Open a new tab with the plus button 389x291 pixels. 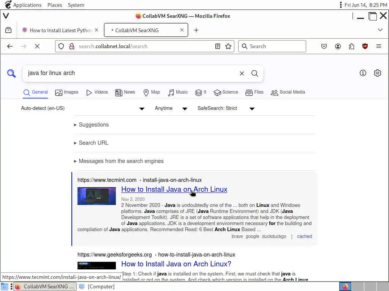pyautogui.click(x=196, y=30)
